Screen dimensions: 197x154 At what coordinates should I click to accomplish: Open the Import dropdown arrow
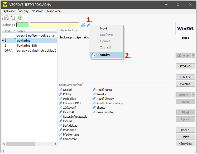click(193, 95)
